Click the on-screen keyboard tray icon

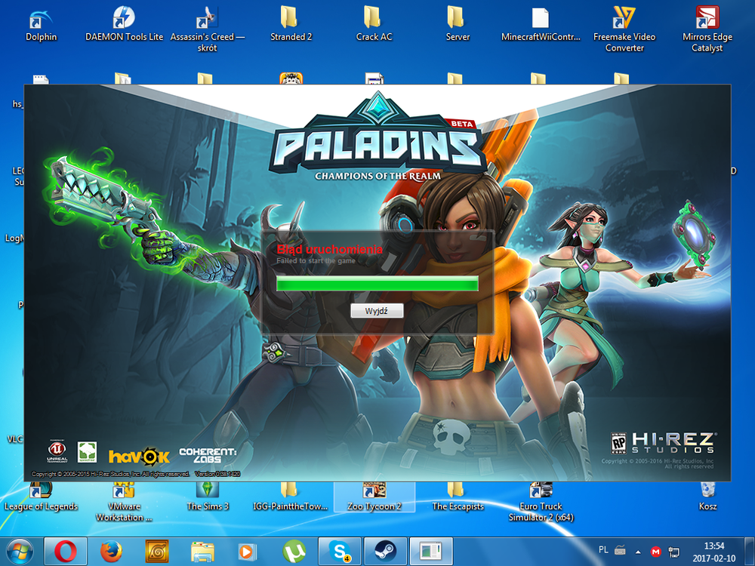tap(620, 549)
